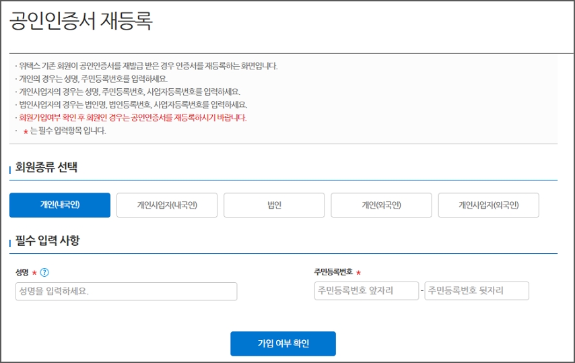Viewport: 575px width, 363px height.
Task: Click the 는 필수 입력항목 입니다 note
Action: tap(68, 131)
